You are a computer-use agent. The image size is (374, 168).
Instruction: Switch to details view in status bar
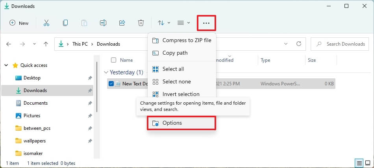pos(359,163)
